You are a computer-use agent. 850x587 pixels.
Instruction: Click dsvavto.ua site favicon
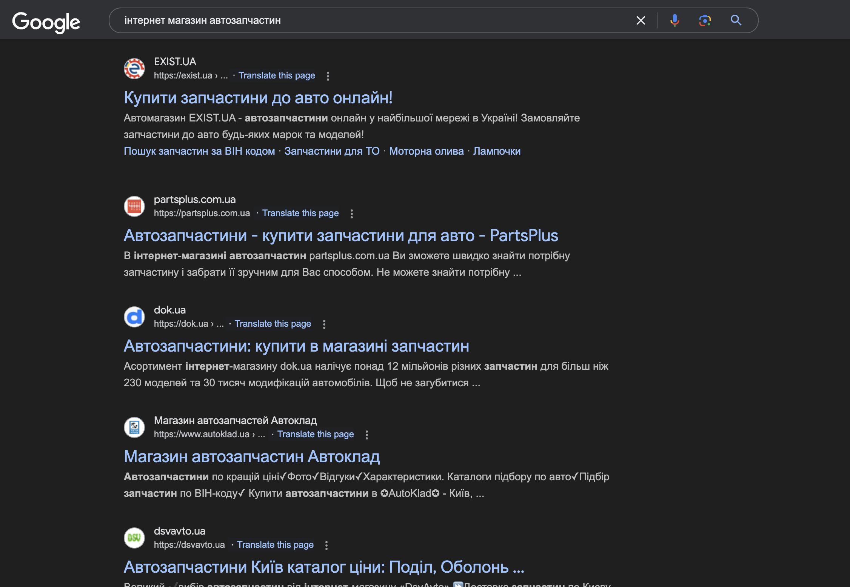point(134,538)
